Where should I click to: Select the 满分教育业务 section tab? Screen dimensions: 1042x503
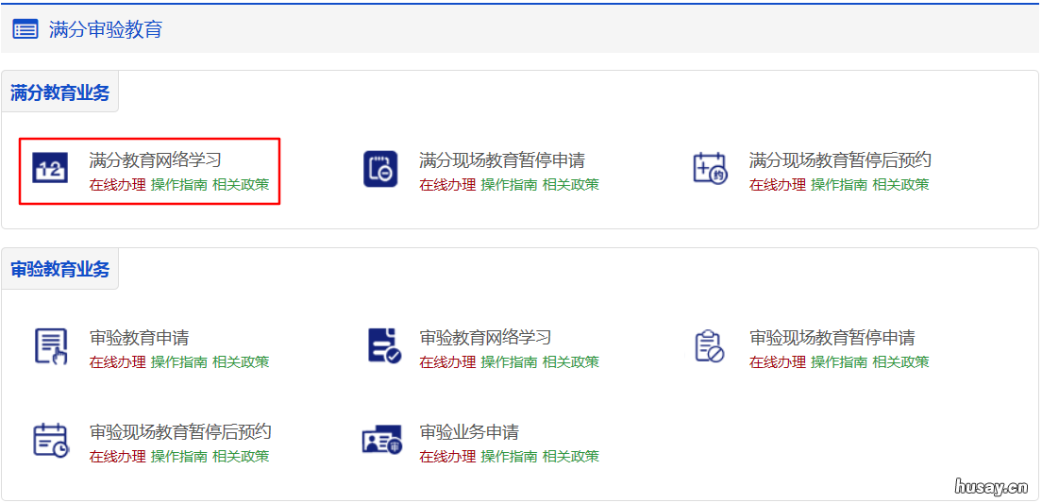(59, 92)
